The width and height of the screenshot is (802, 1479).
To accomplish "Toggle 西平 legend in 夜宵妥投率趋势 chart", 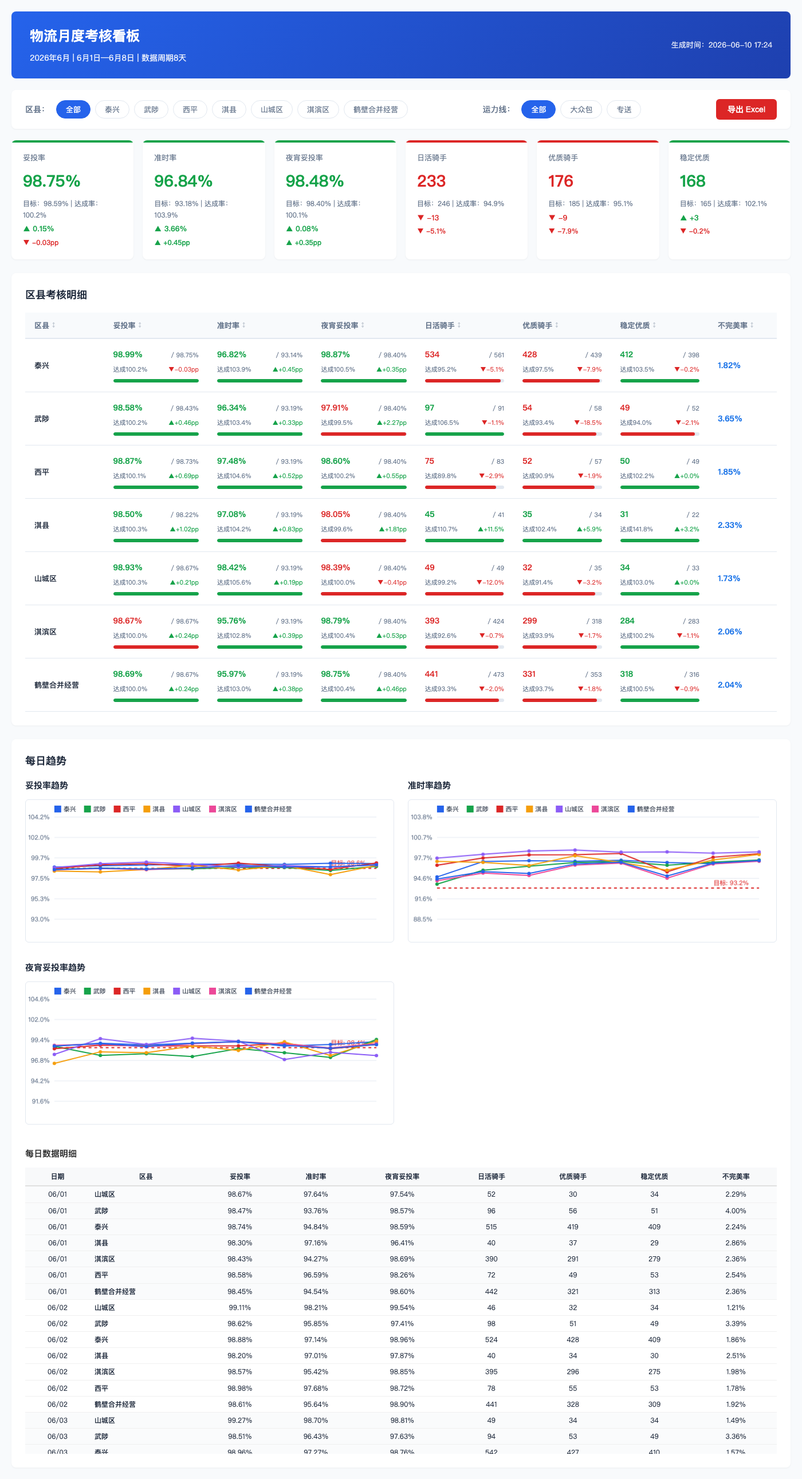I will click(x=125, y=991).
